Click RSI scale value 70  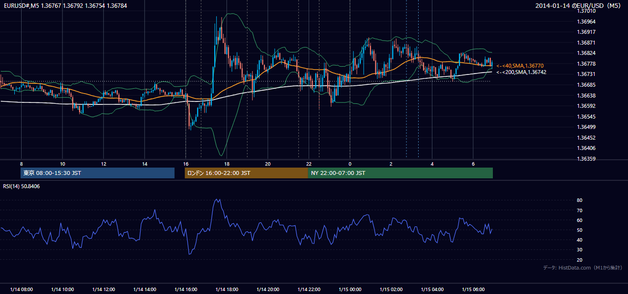click(580, 210)
